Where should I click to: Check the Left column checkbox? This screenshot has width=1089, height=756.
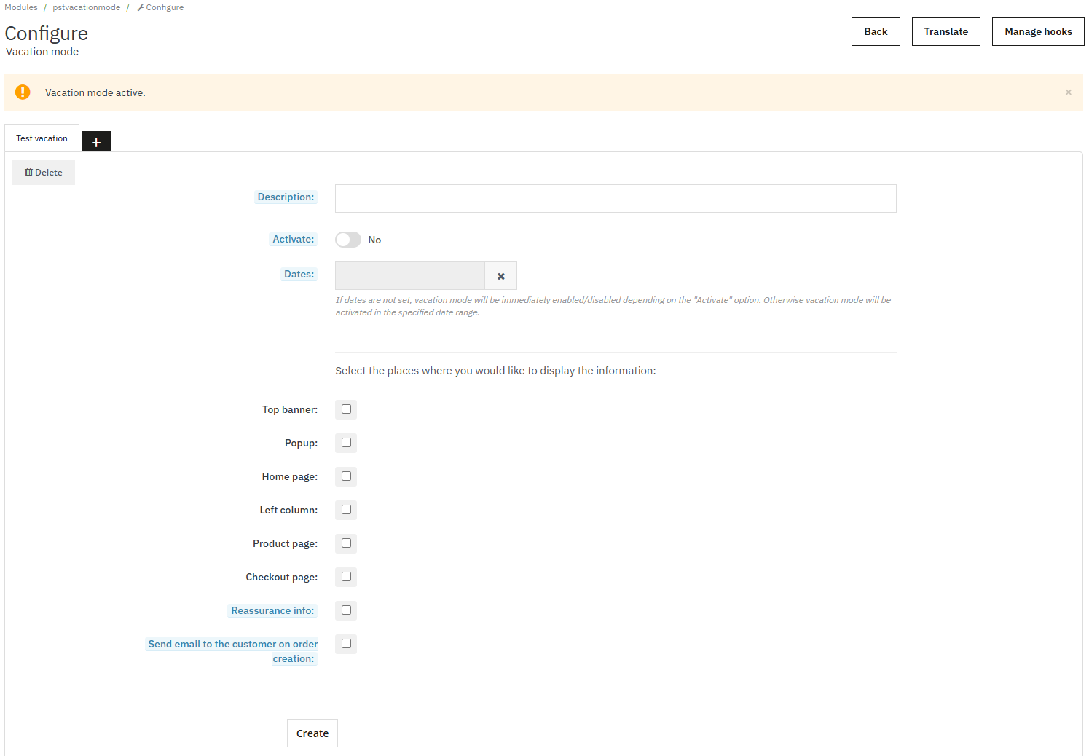point(346,510)
